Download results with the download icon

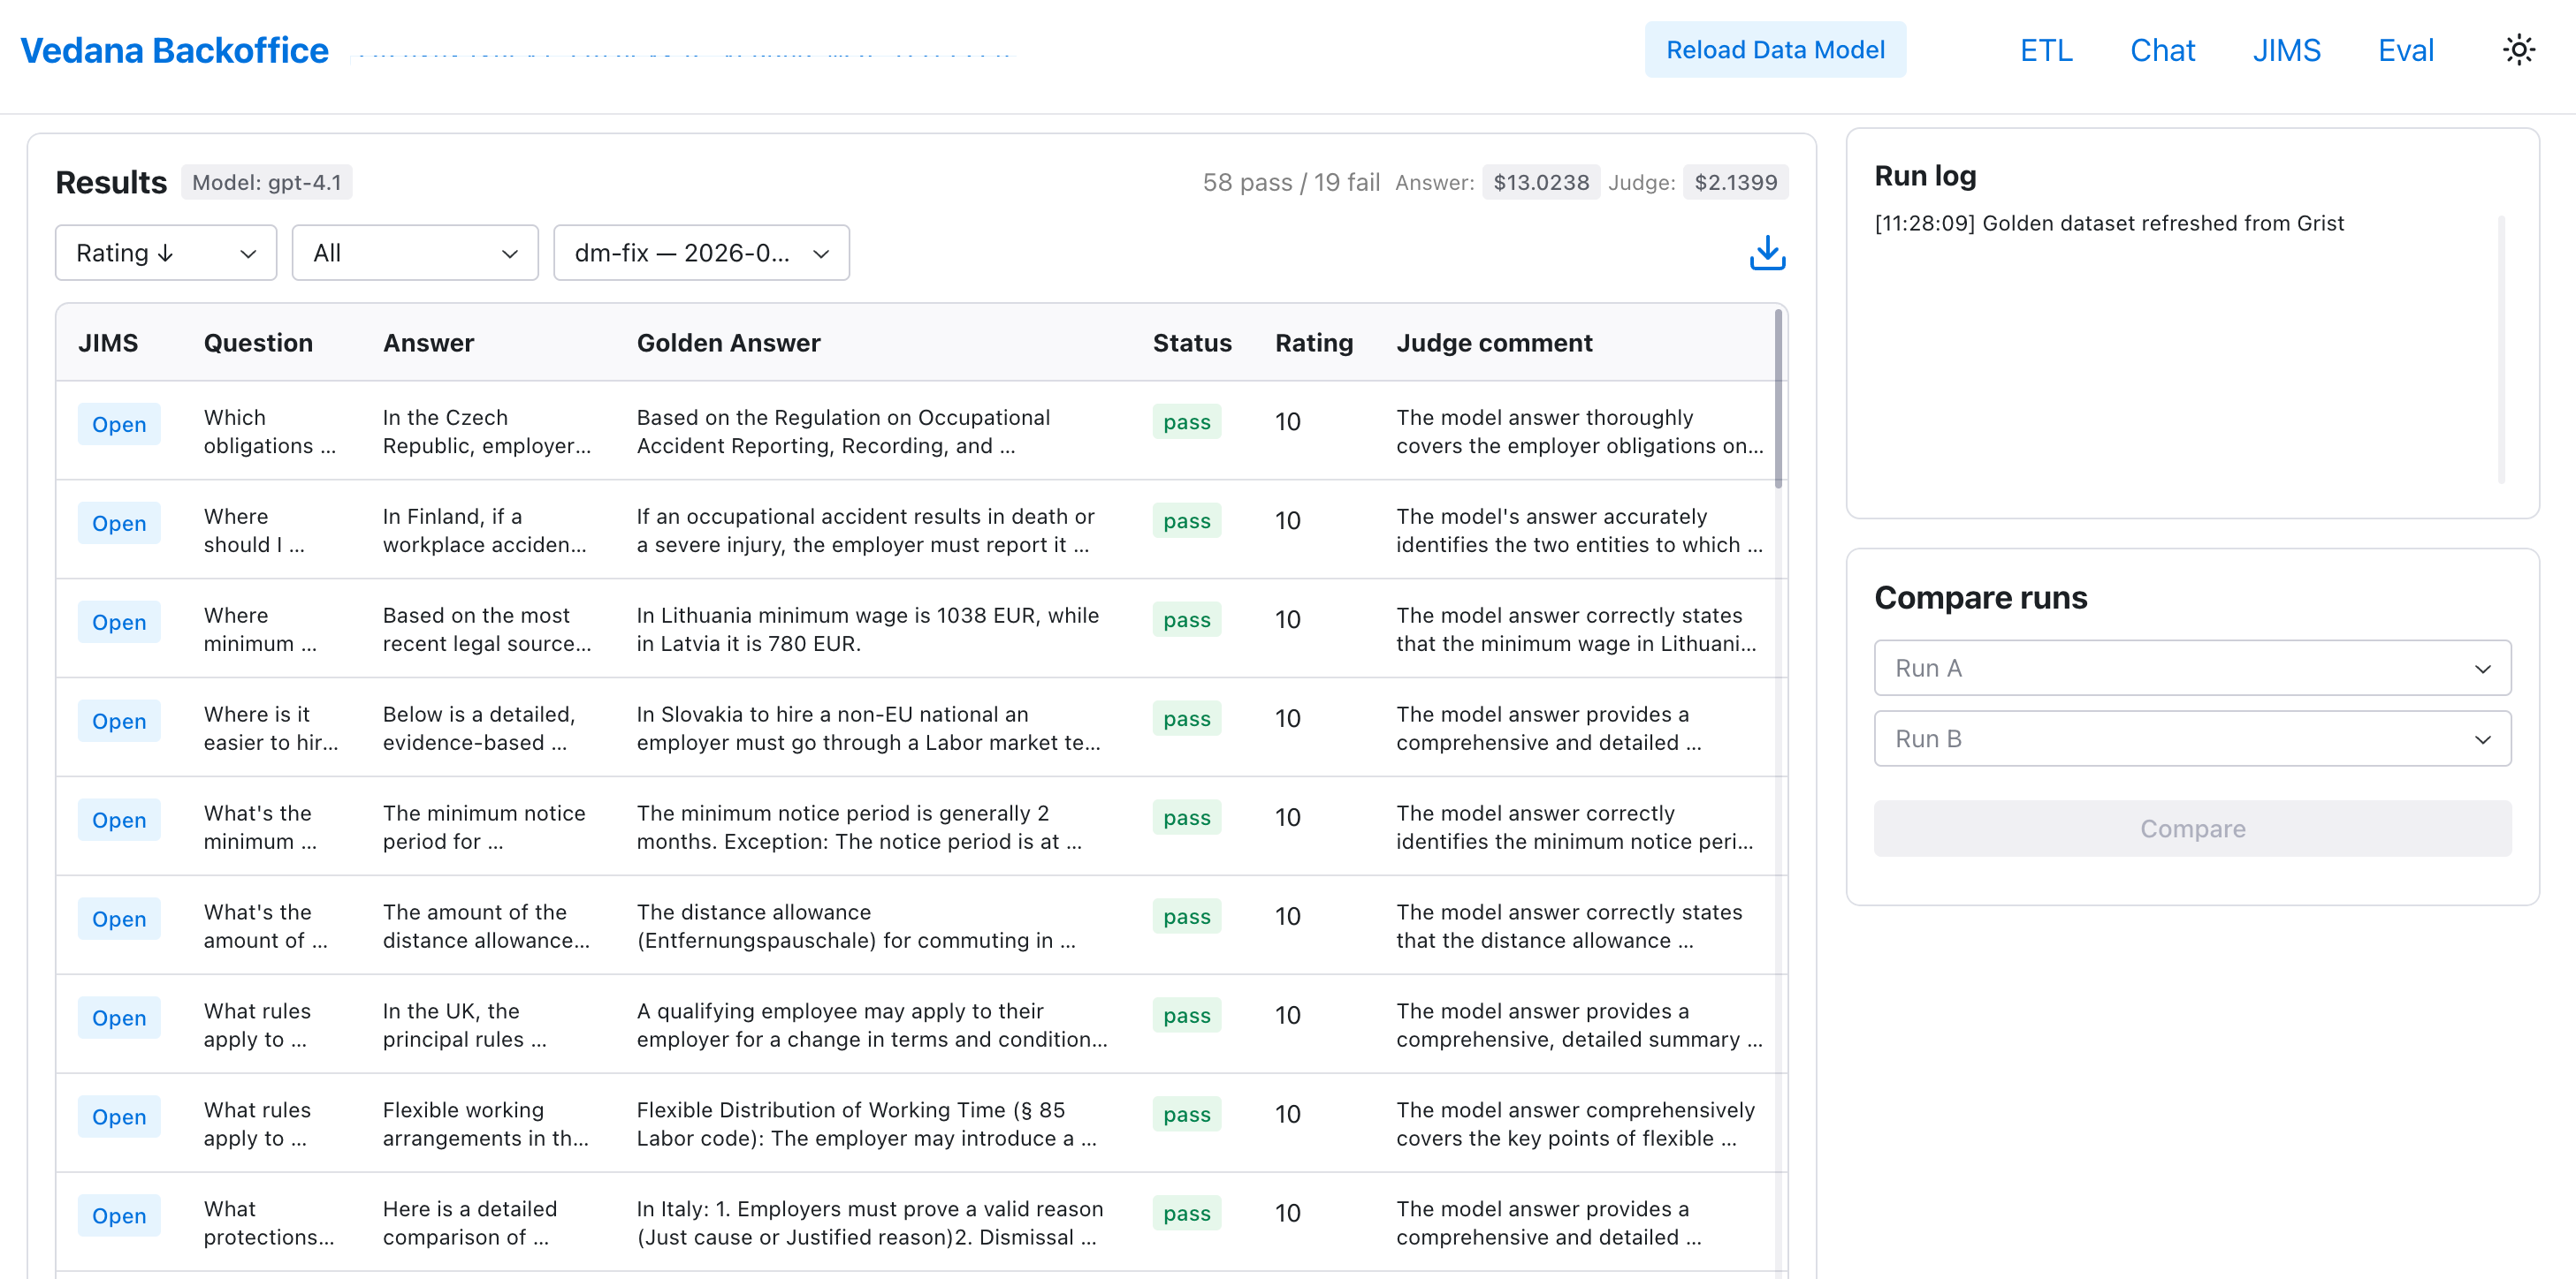pyautogui.click(x=1767, y=253)
